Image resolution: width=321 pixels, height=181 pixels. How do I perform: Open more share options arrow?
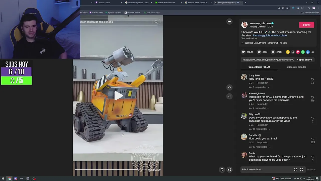pos(313,52)
